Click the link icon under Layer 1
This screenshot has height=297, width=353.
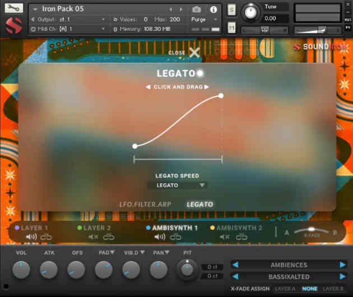[47, 237]
